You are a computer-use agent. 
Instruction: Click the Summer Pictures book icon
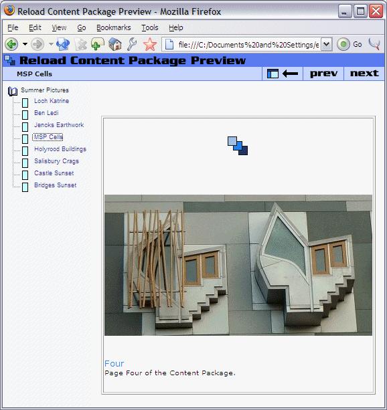[x=13, y=91]
